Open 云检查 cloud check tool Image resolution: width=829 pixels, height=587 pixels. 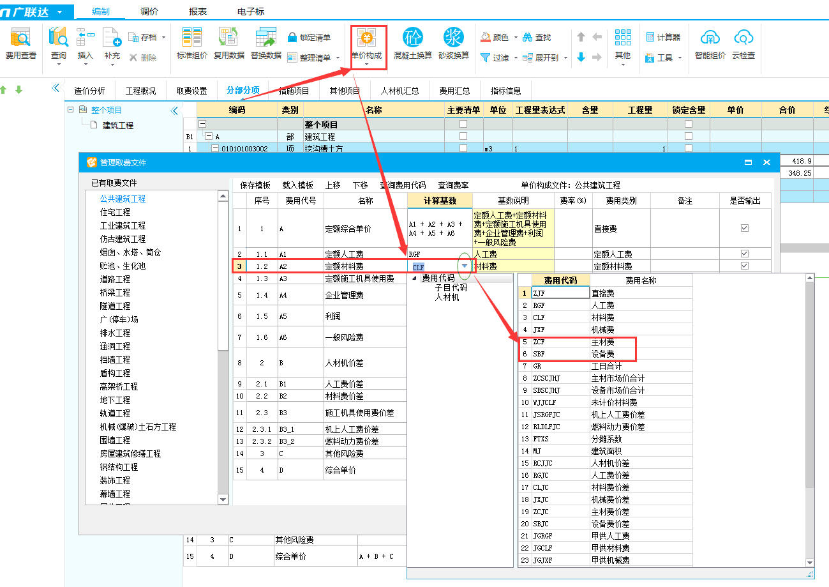(743, 43)
